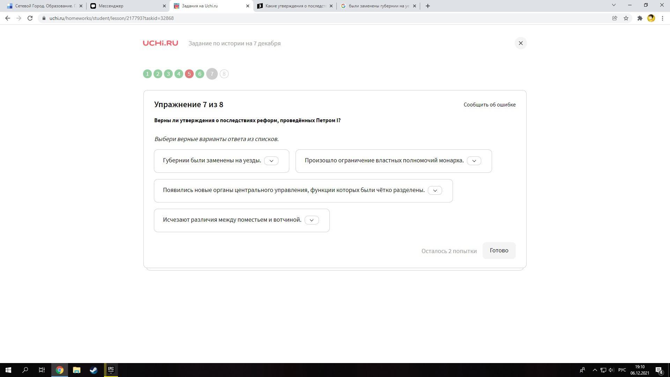
Task: Jump to exercise number 1
Action: coord(147,74)
